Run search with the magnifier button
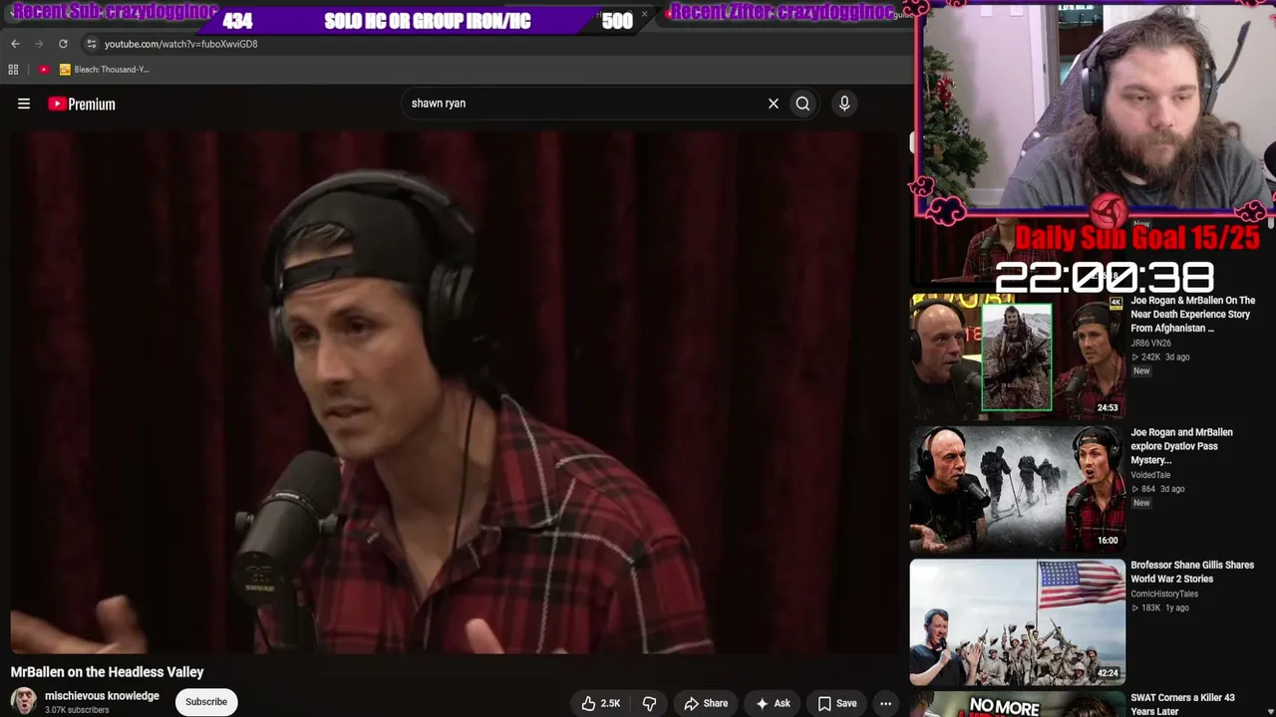Viewport: 1276px width, 717px height. point(802,104)
